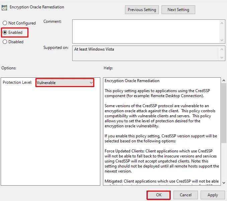Viewport: 227px width, 201px height.
Task: Click the Help pane scroll down arrow
Action: click(x=224, y=183)
